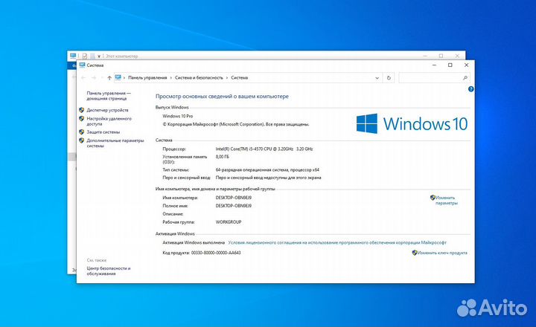Viewport: 536px width, 327px height.
Task: Click the Up one level arrow
Action: tap(109, 78)
